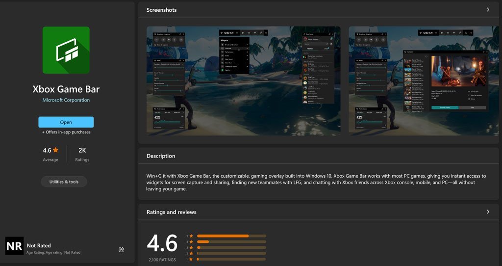Click the Screenshots section heading
Screen dimensions: 502x266
(x=161, y=10)
